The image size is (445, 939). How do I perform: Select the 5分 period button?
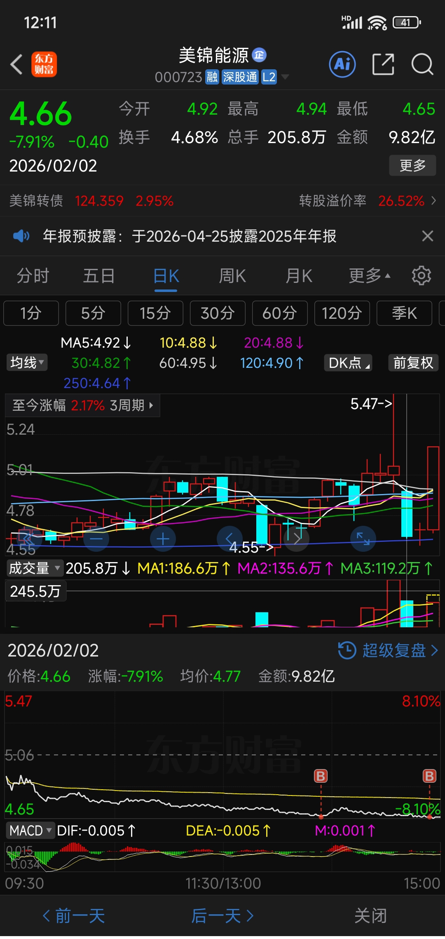coord(93,313)
